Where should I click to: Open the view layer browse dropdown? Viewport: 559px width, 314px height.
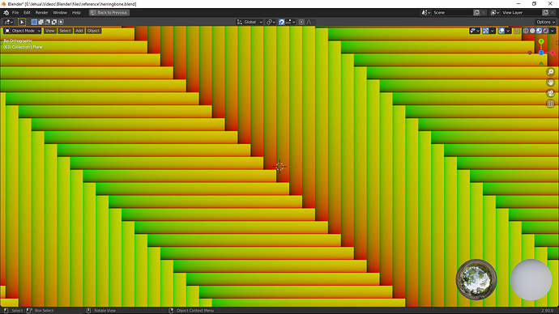tap(495, 12)
